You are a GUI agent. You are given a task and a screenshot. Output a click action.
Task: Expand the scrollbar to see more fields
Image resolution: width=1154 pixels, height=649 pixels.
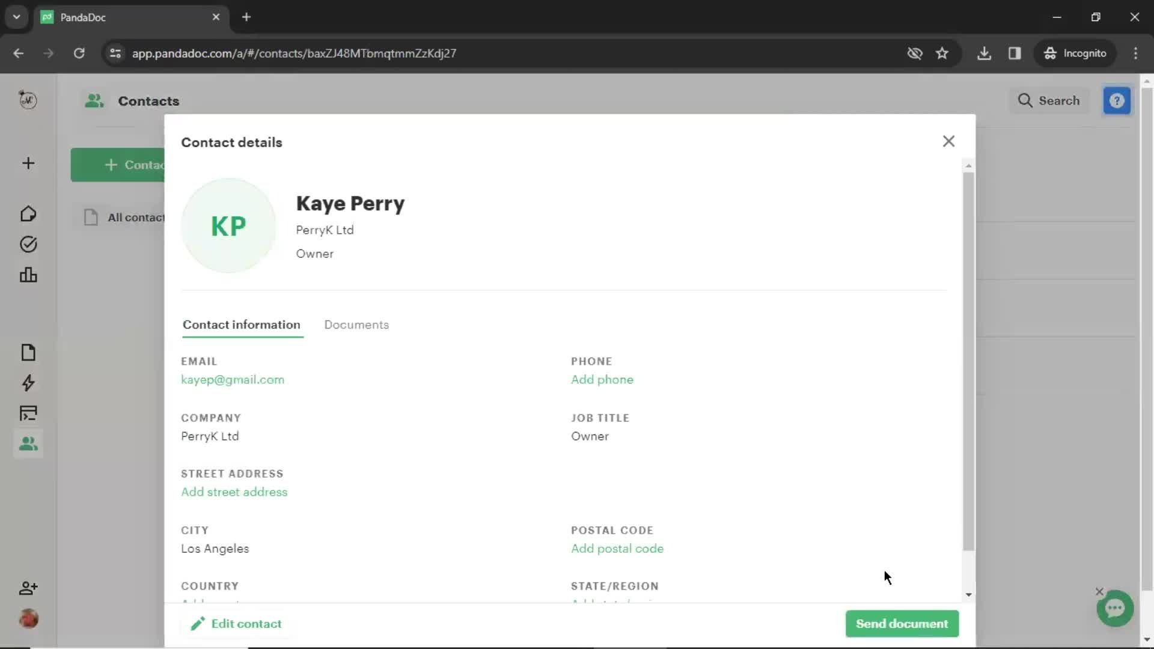coord(968,594)
